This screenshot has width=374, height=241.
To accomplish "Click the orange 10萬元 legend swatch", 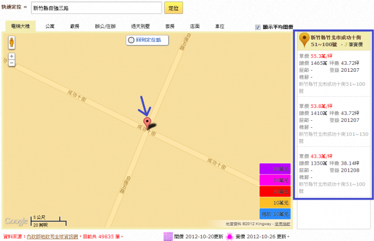I will click(275, 202).
